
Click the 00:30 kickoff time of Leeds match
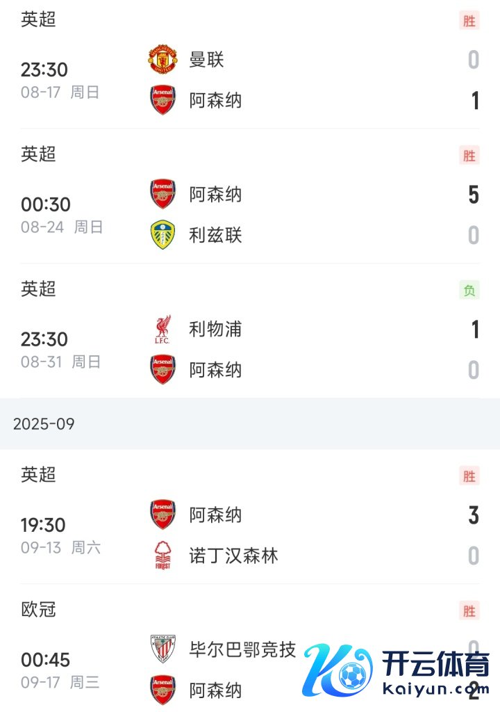pyautogui.click(x=45, y=204)
